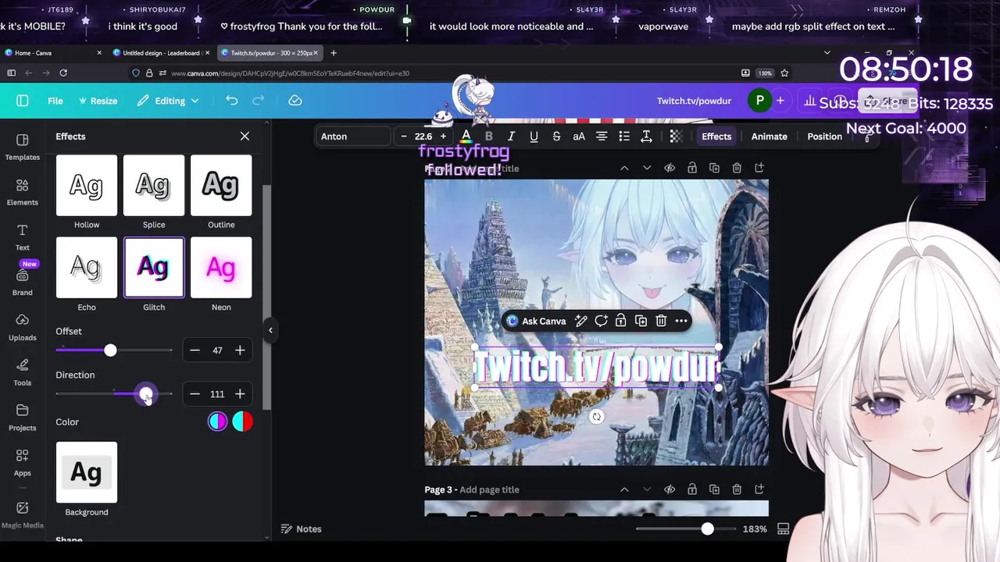Decrease the Offset value
The image size is (1000, 562).
coord(195,350)
